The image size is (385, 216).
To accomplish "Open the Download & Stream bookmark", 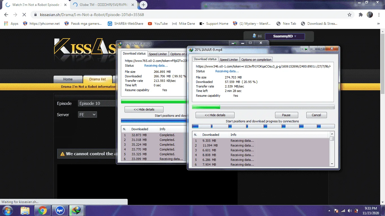I will click(319, 24).
